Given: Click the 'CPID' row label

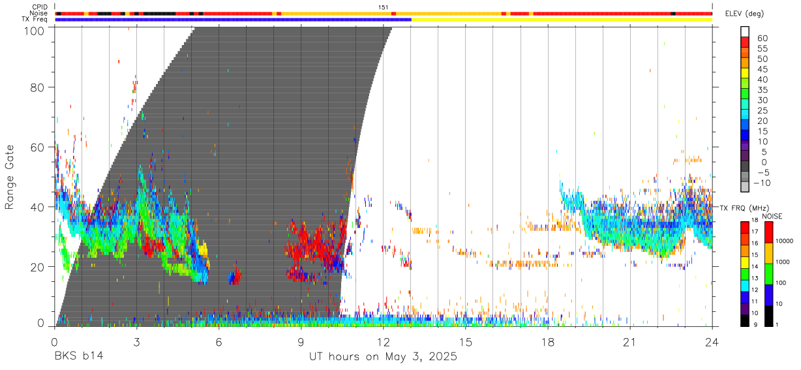Looking at the screenshot, I should pyautogui.click(x=39, y=7).
